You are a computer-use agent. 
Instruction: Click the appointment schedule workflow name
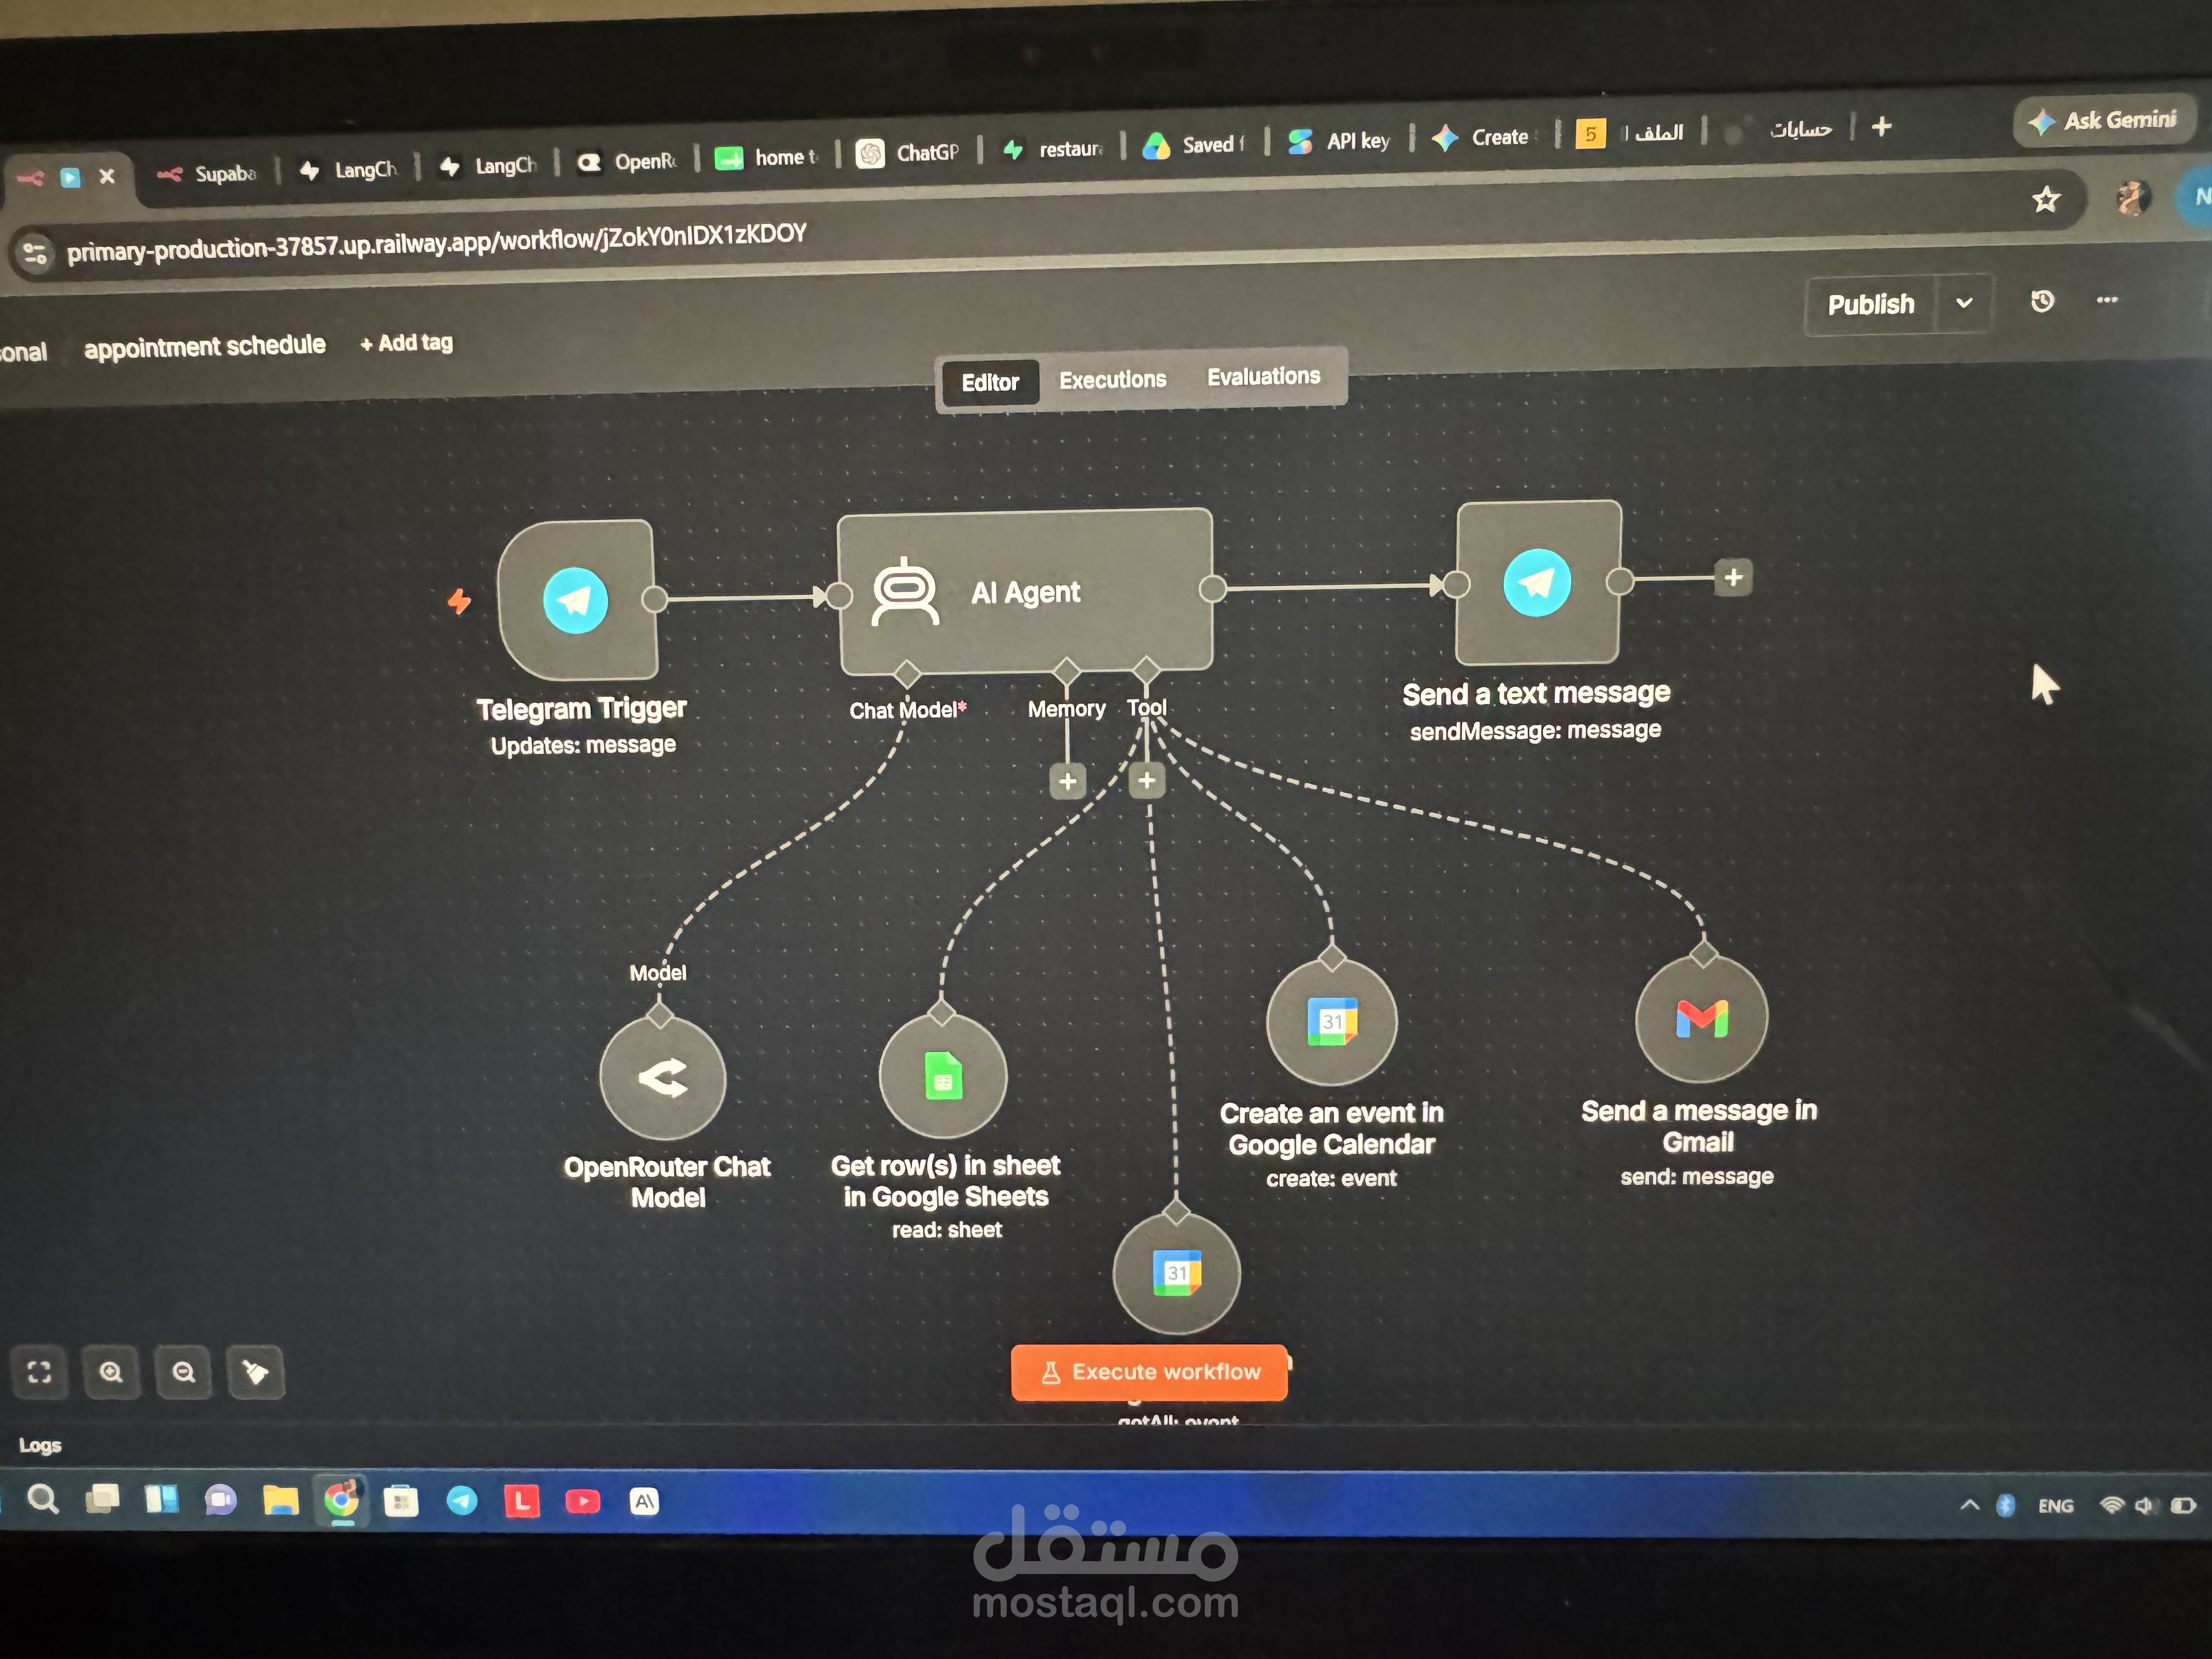[x=205, y=346]
